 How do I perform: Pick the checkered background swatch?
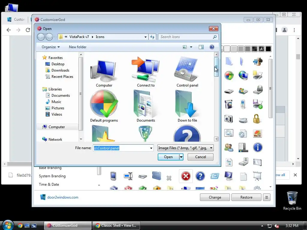(x=255, y=49)
